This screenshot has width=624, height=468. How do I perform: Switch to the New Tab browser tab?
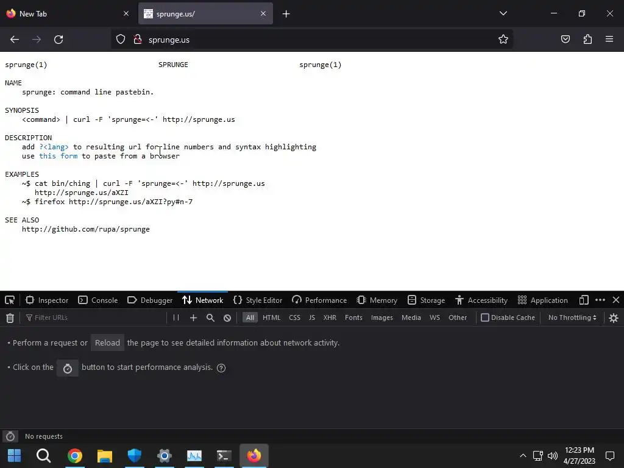click(x=68, y=14)
